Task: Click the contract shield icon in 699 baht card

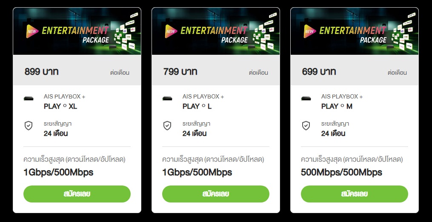Action: tap(306, 126)
